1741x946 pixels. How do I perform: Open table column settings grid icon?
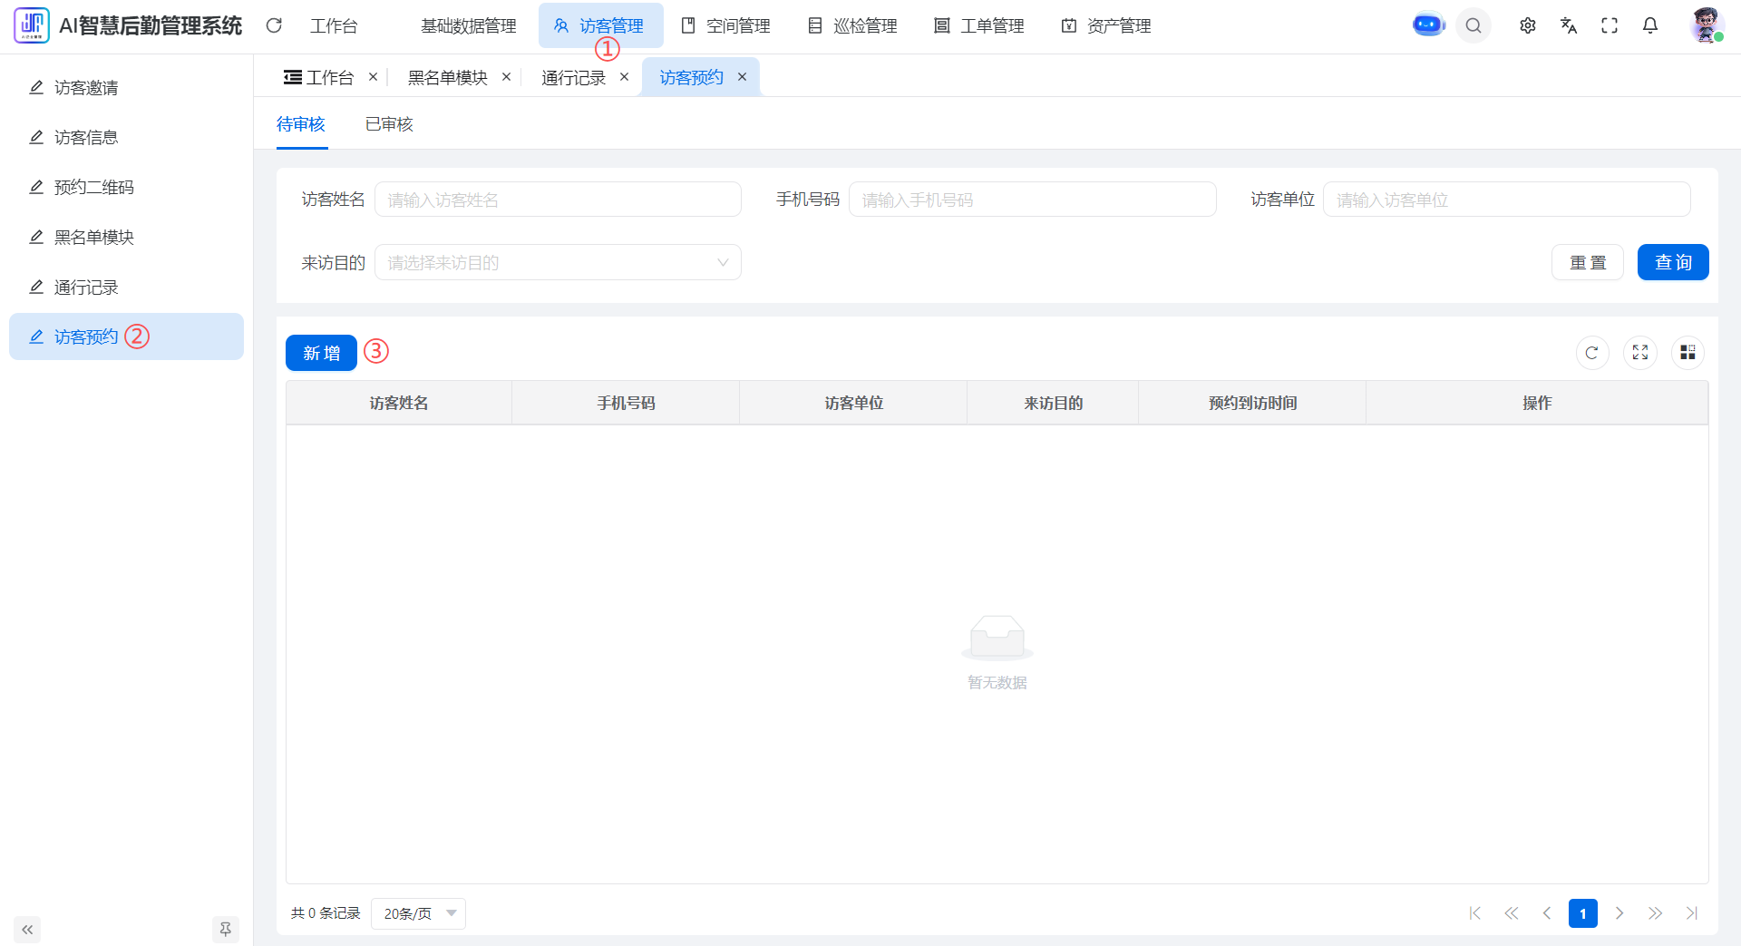1688,353
